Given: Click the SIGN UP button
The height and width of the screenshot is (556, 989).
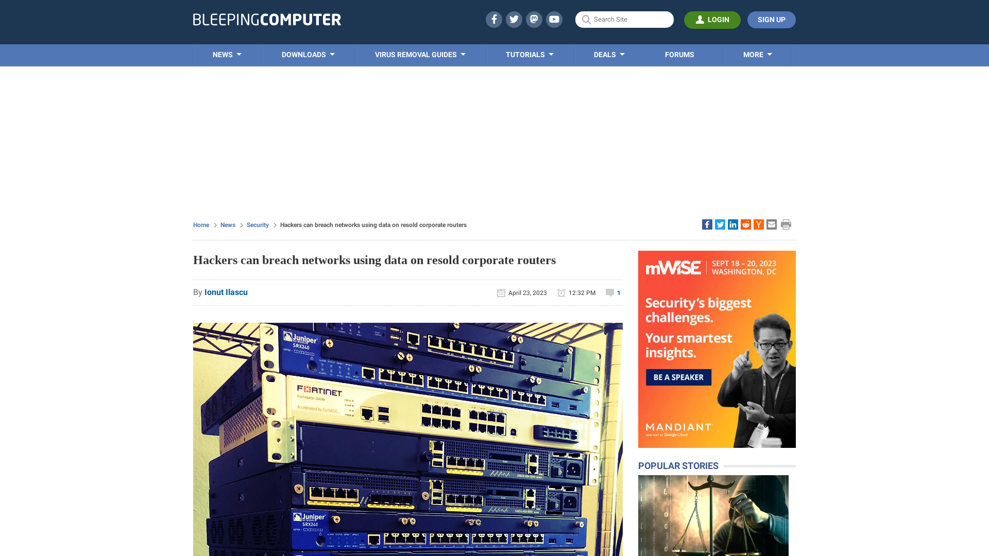Looking at the screenshot, I should 771,20.
